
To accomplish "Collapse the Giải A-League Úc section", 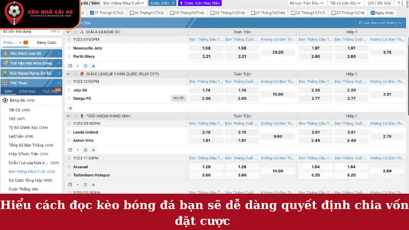I will (68, 32).
